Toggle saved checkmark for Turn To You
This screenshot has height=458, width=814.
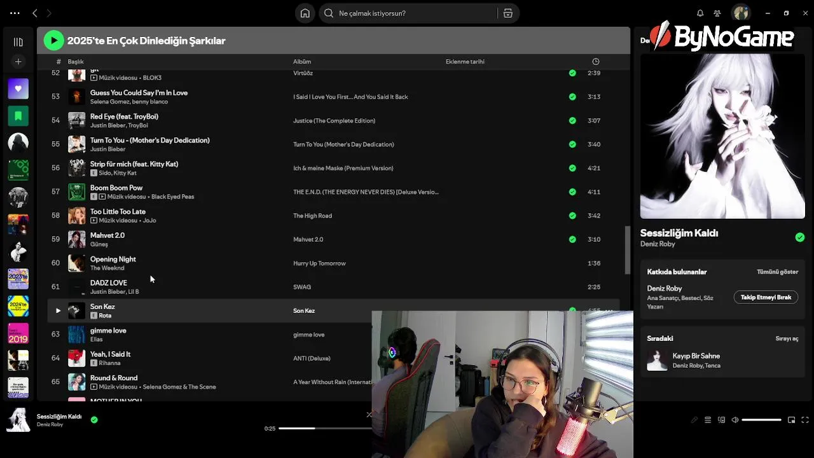point(572,144)
